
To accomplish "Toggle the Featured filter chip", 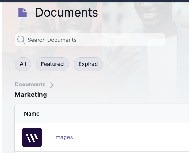I will click(x=52, y=64).
